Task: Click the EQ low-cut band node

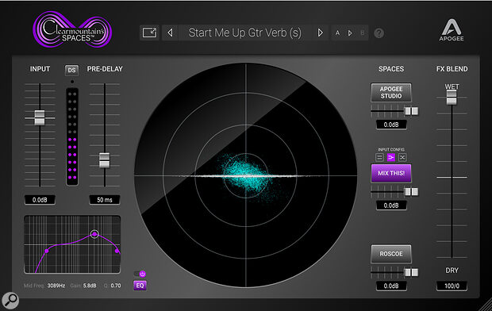Action: [47, 251]
